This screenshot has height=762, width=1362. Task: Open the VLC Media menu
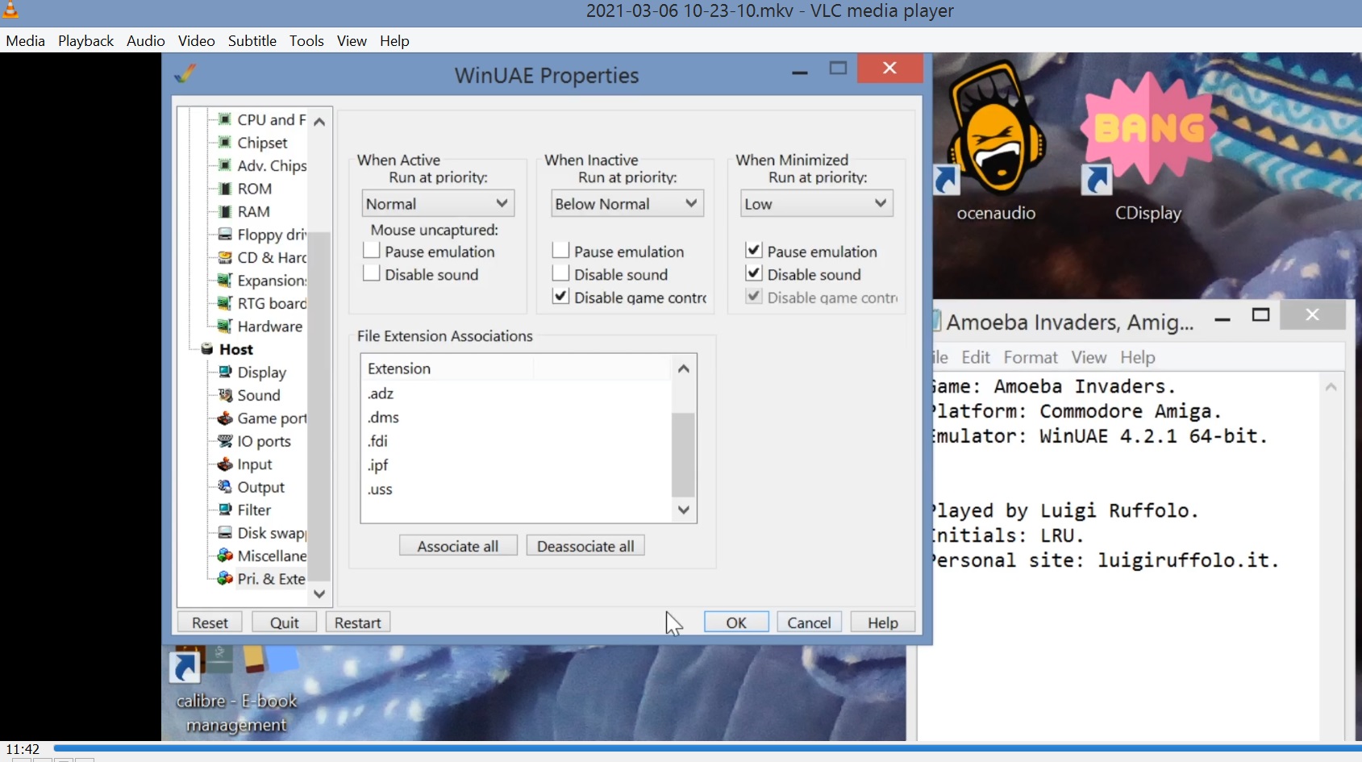(x=26, y=40)
